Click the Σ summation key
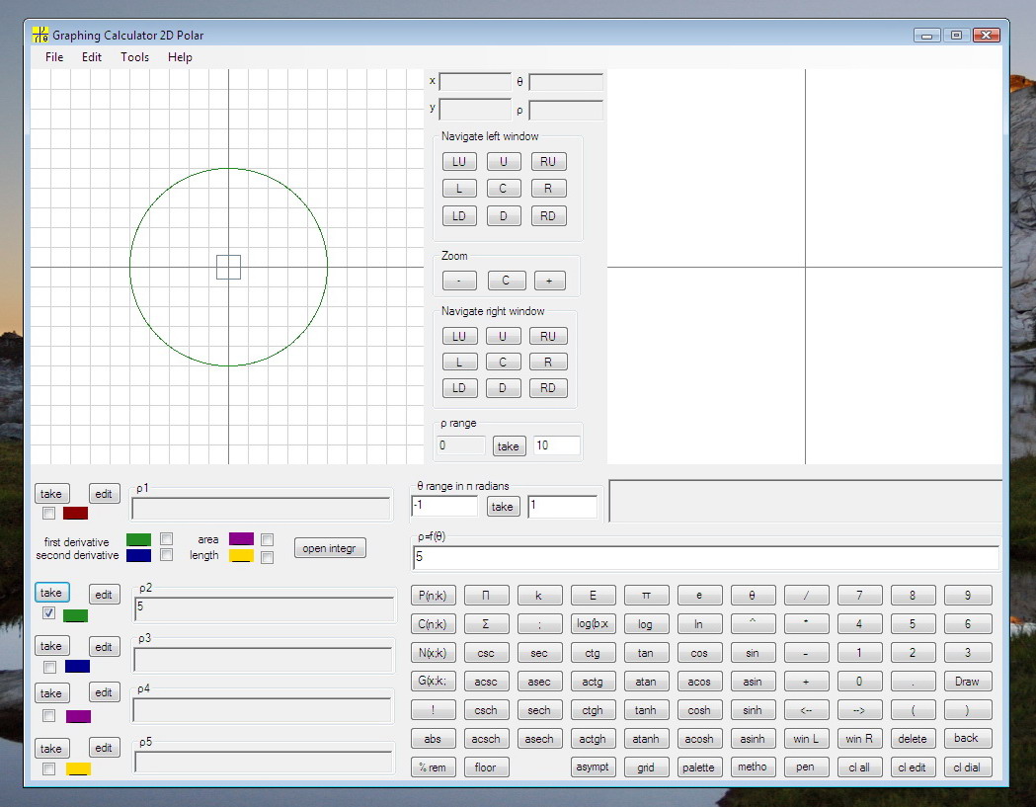 (486, 624)
